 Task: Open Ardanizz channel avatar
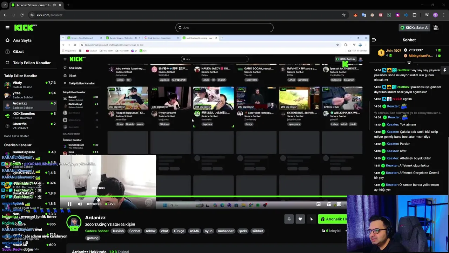click(x=74, y=223)
